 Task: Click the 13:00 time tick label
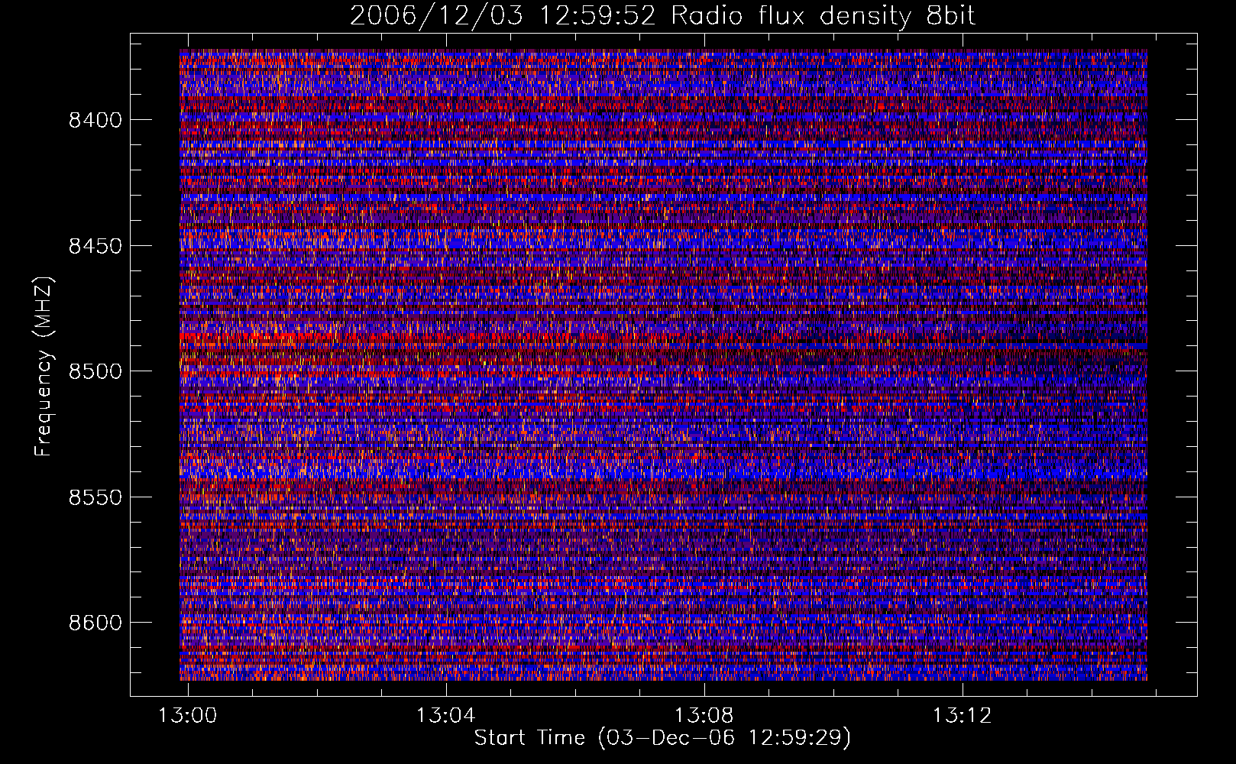(x=188, y=715)
